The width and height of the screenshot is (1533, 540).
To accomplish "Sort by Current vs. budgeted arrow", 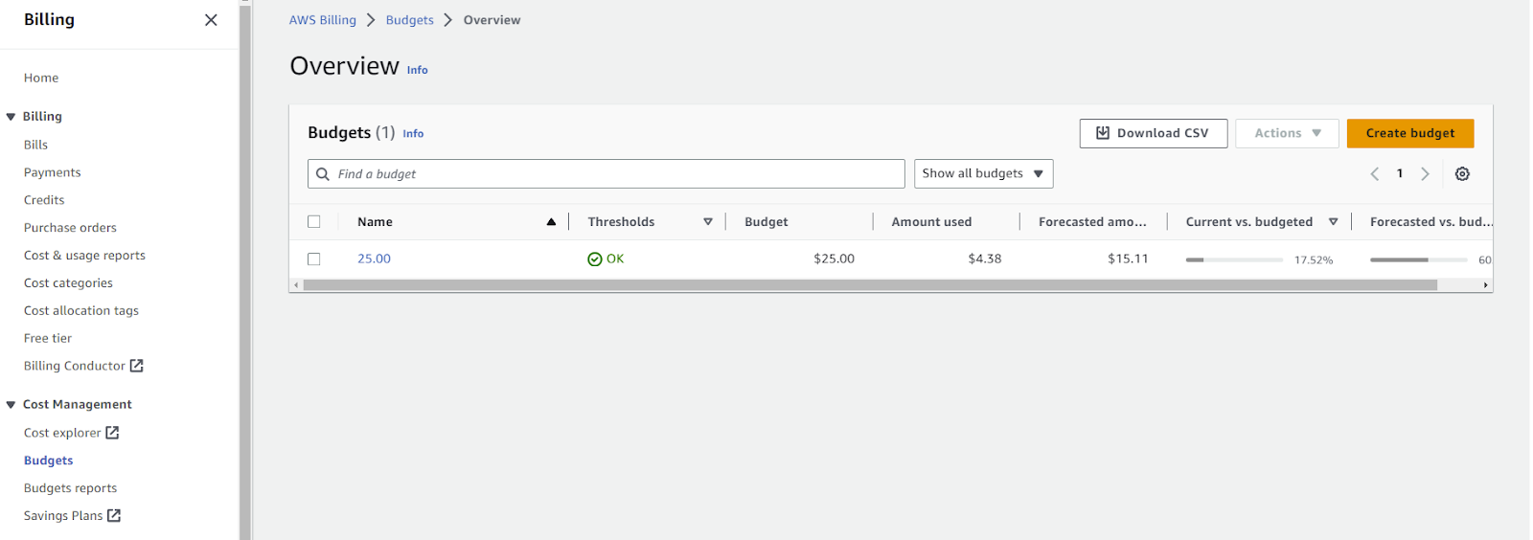I will click(1333, 222).
